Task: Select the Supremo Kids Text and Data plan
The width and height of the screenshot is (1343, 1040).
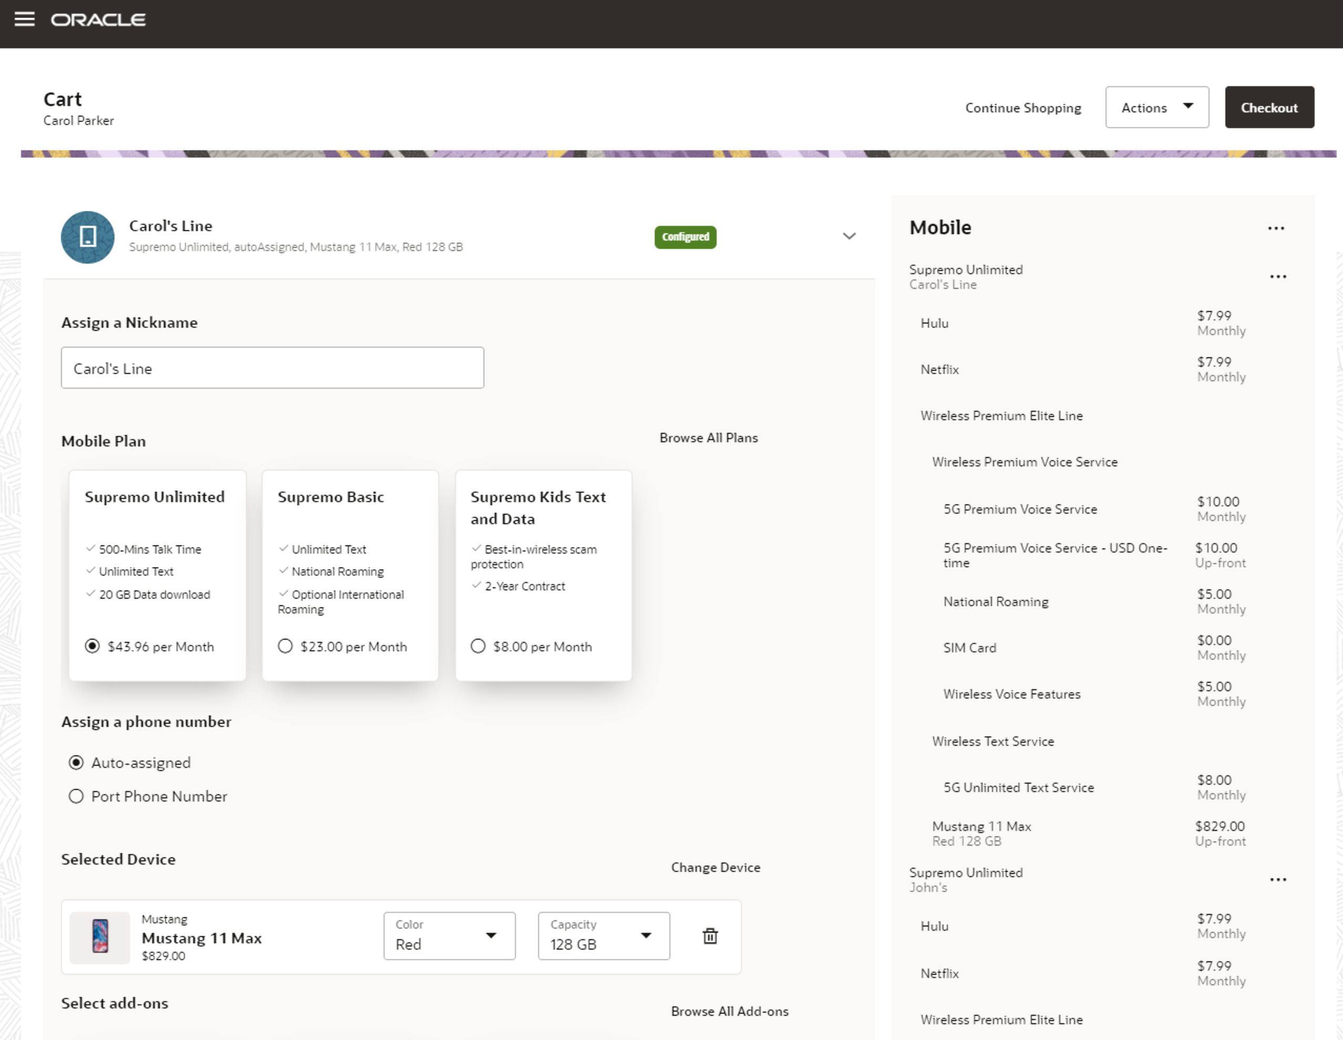Action: [479, 646]
